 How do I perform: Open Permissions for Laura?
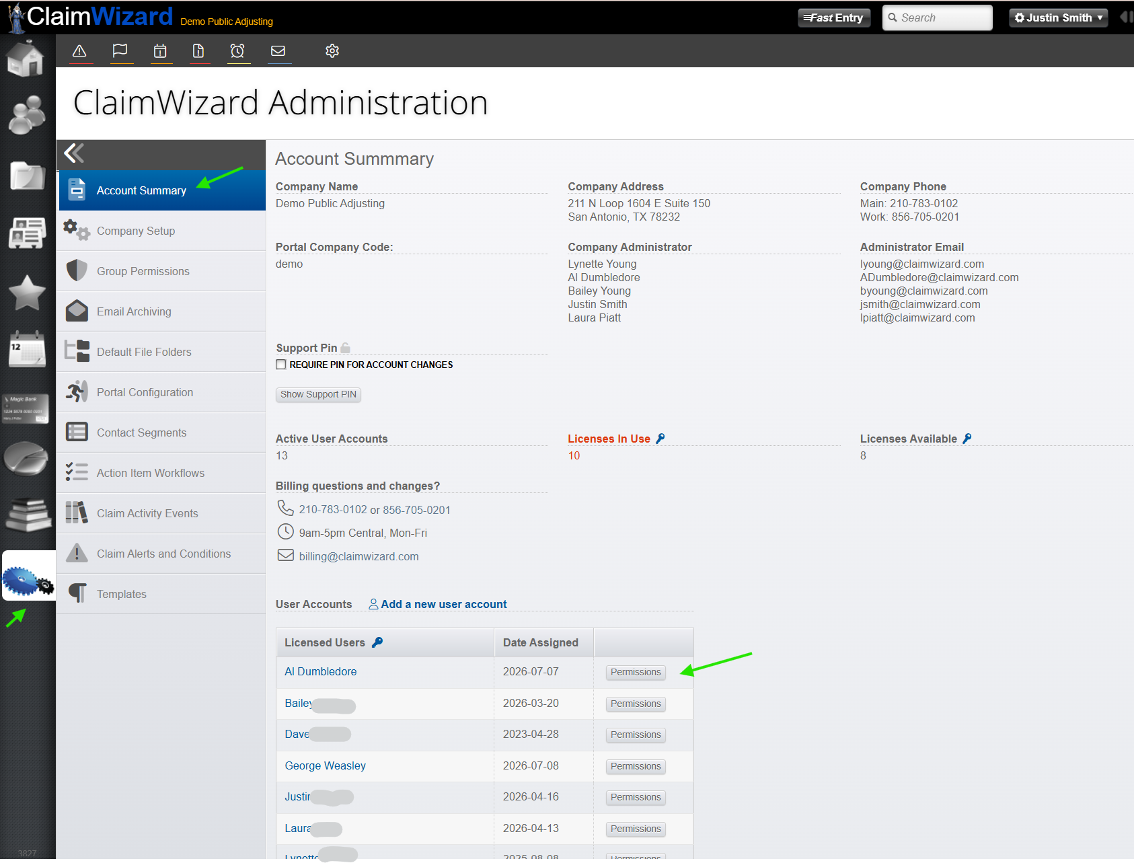pyautogui.click(x=636, y=829)
